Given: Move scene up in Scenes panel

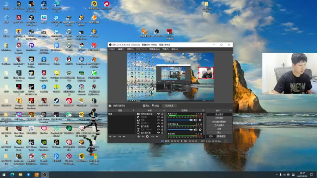Looking at the screenshot, I should [x=120, y=136].
